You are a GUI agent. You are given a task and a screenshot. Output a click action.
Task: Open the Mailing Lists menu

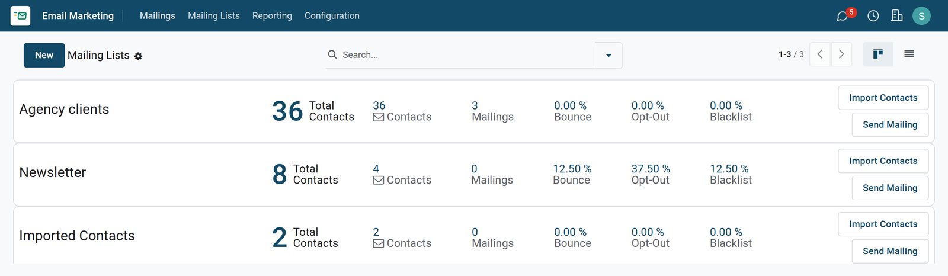214,15
